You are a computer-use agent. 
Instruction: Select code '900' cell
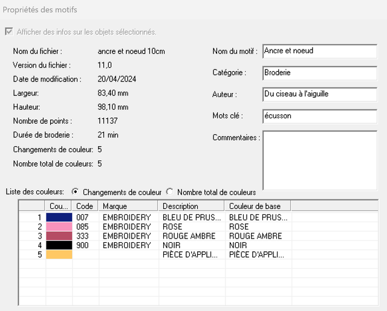[82, 245]
